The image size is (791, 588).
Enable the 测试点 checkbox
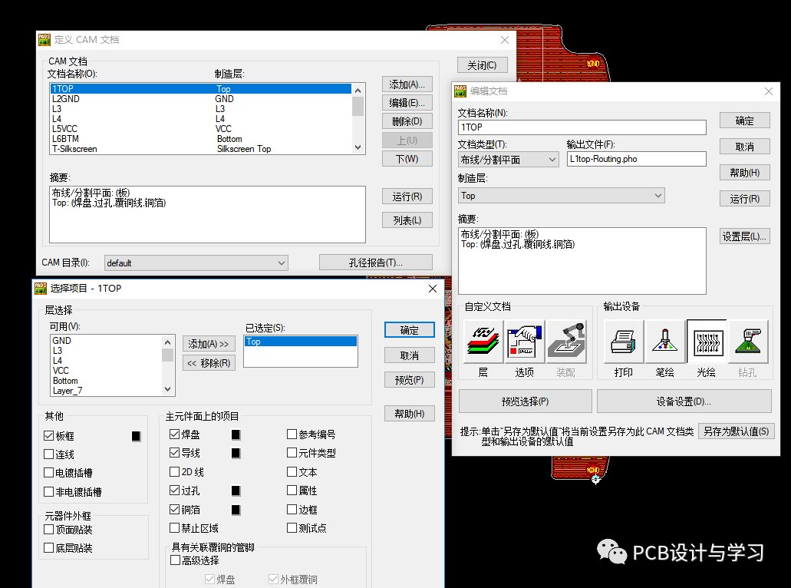pos(292,528)
